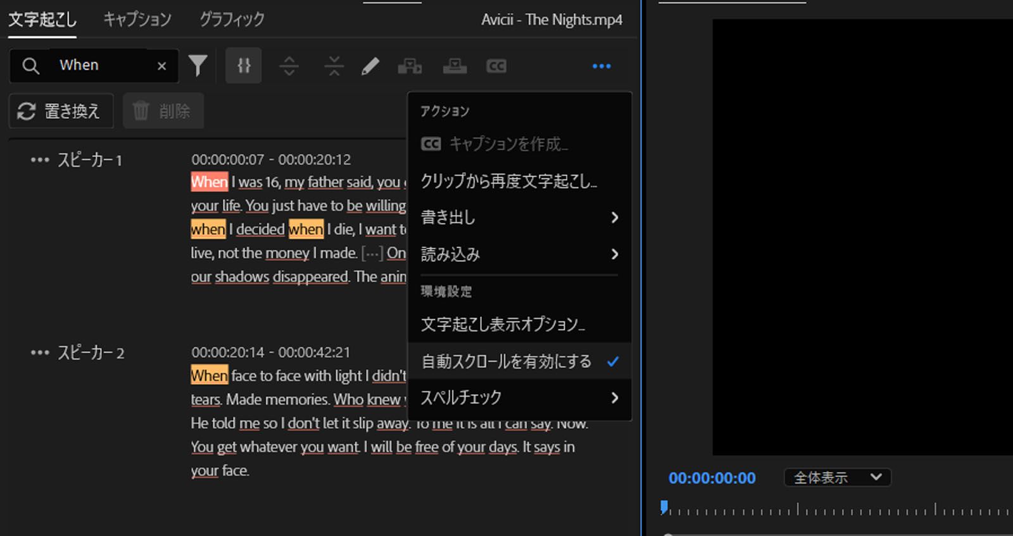Switch to the グラフィック tab
1013x536 pixels.
click(x=232, y=20)
